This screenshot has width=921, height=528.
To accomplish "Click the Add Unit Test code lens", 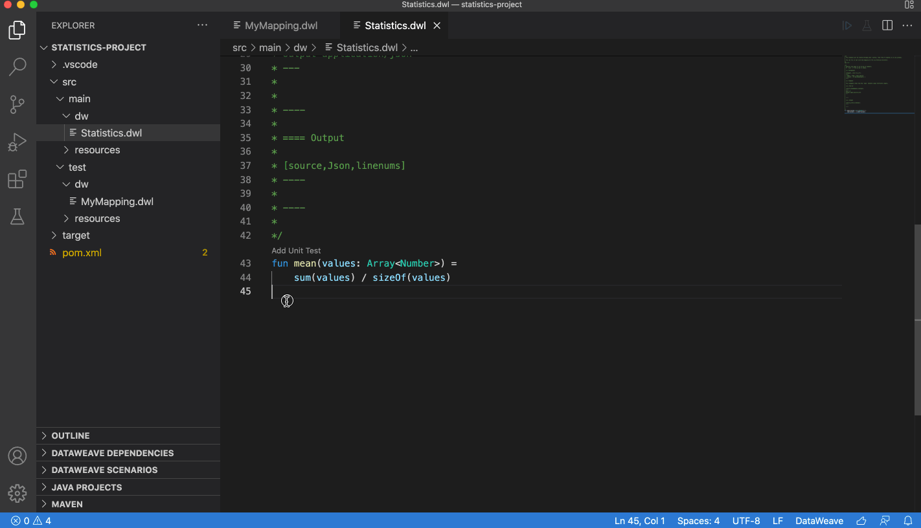I will (x=295, y=250).
